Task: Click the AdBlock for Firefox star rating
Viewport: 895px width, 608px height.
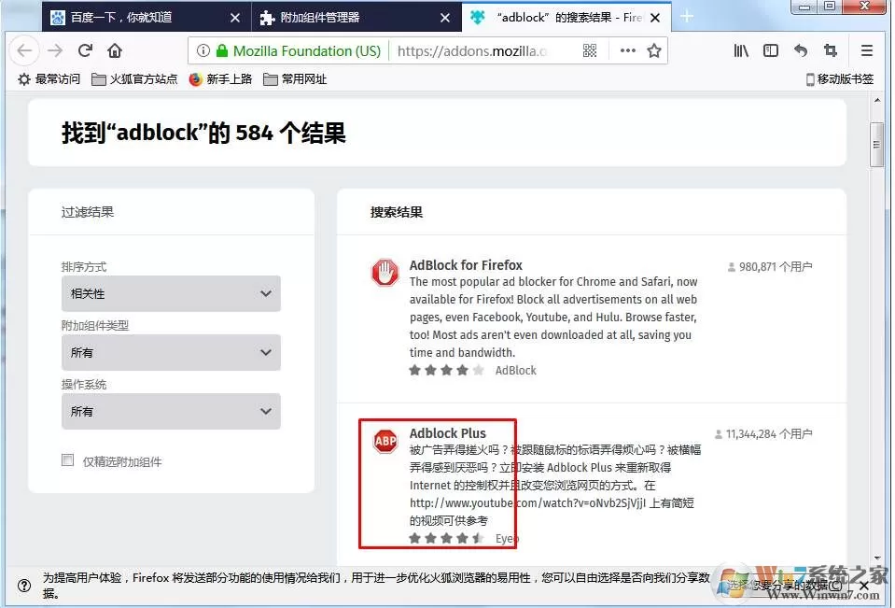Action: pyautogui.click(x=446, y=370)
